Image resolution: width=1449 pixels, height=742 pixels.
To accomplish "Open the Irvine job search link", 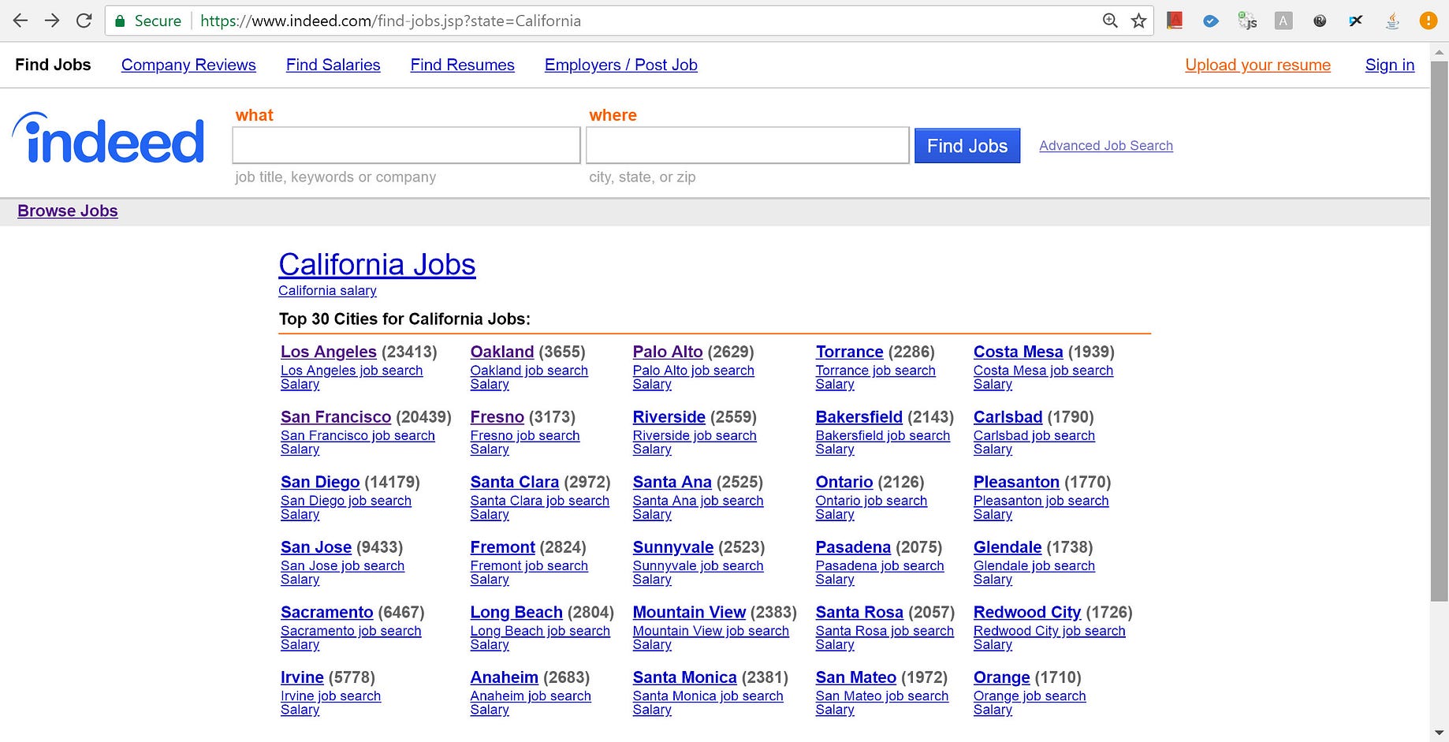I will tap(330, 696).
